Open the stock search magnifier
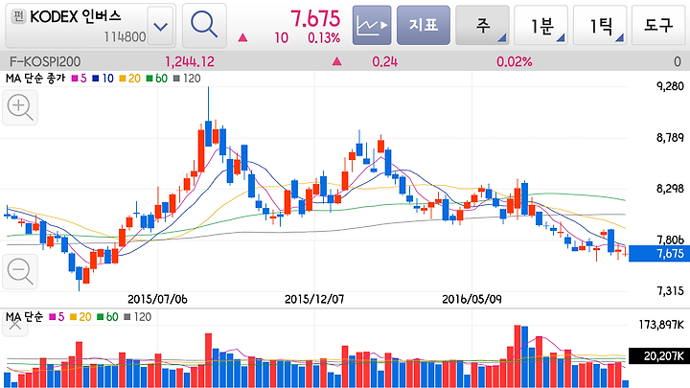 coord(204,25)
